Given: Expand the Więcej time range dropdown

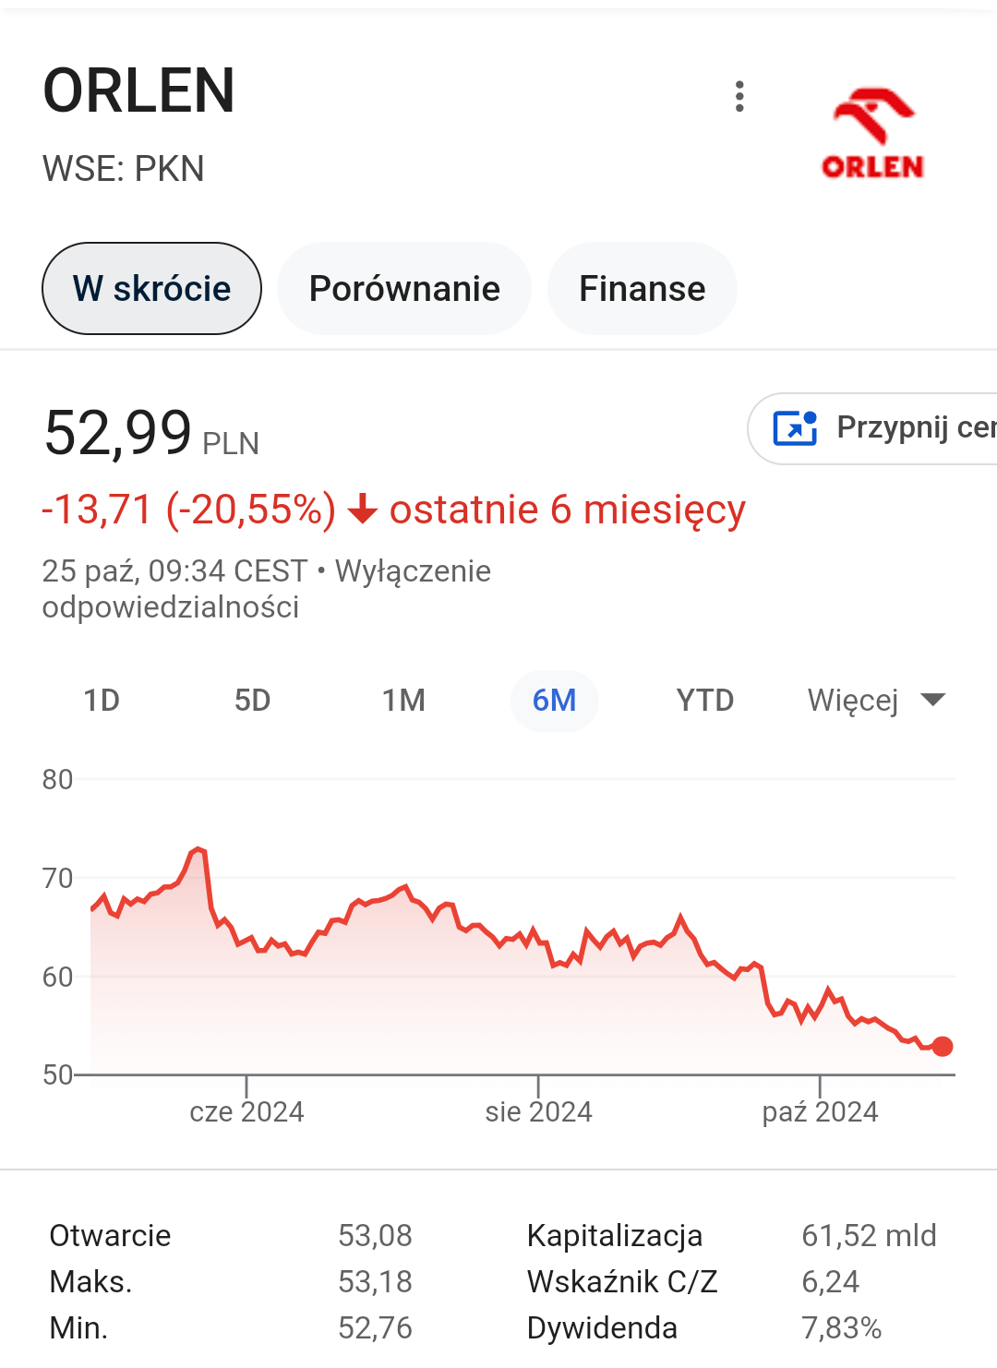Looking at the screenshot, I should click(853, 701).
